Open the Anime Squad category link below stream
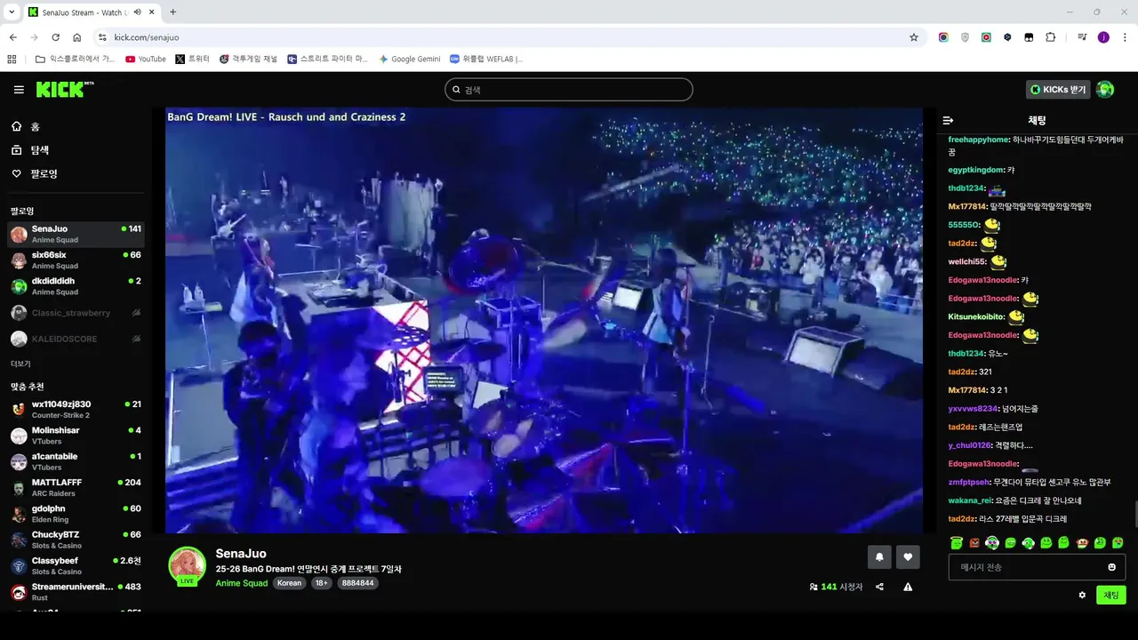1138x640 pixels. (x=241, y=583)
